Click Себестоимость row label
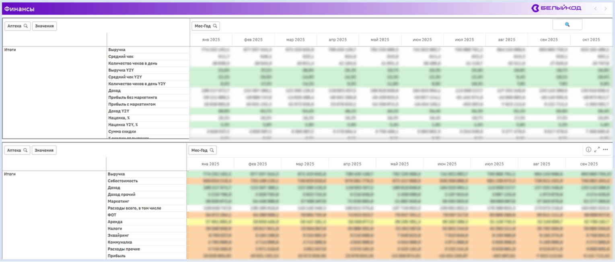The height and width of the screenshot is (262, 615). (123, 181)
